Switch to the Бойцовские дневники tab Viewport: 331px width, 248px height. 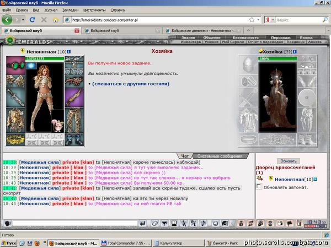(202, 31)
